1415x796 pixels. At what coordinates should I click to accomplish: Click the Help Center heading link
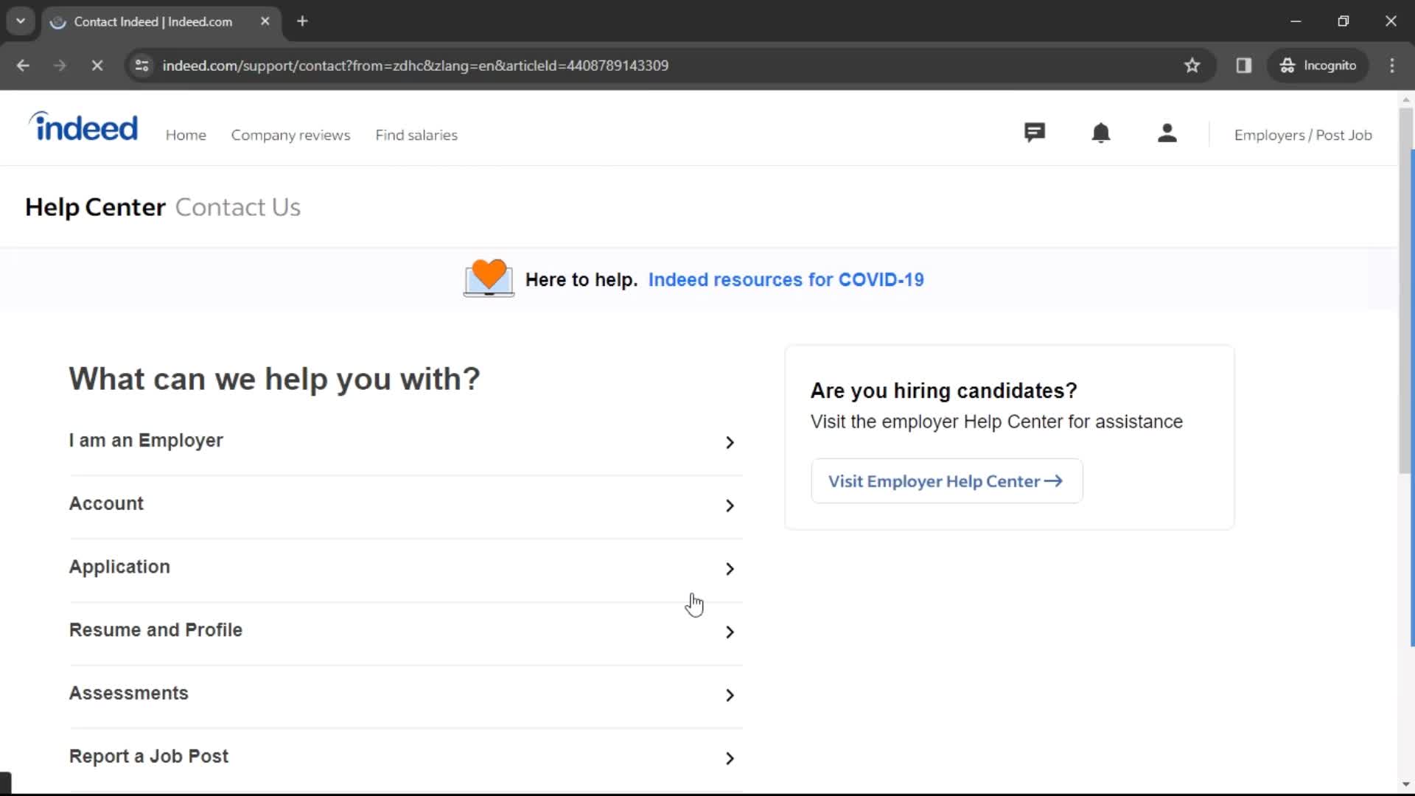click(x=95, y=207)
